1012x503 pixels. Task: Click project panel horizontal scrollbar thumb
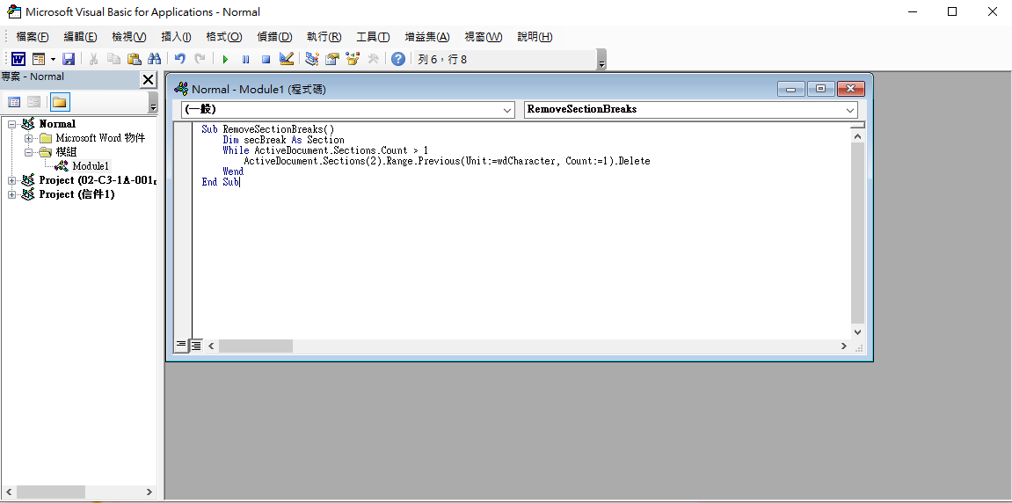(50, 492)
